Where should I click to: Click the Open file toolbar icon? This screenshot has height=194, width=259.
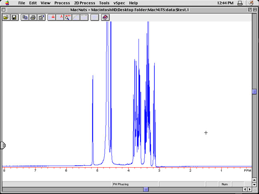point(6,18)
